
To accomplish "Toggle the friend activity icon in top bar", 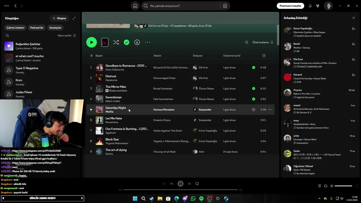I will click(318, 6).
